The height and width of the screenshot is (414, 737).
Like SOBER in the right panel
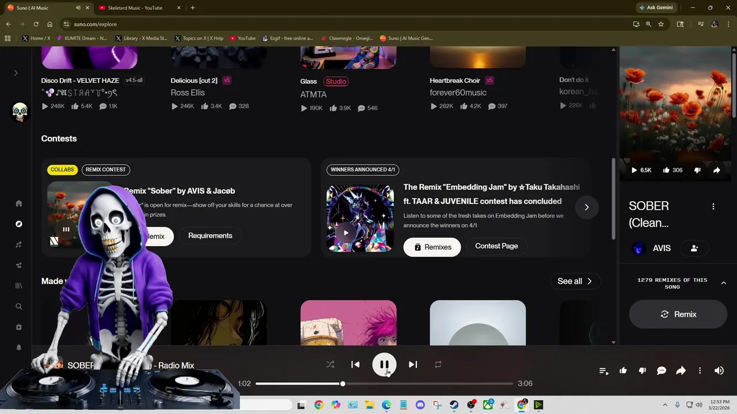pos(666,170)
